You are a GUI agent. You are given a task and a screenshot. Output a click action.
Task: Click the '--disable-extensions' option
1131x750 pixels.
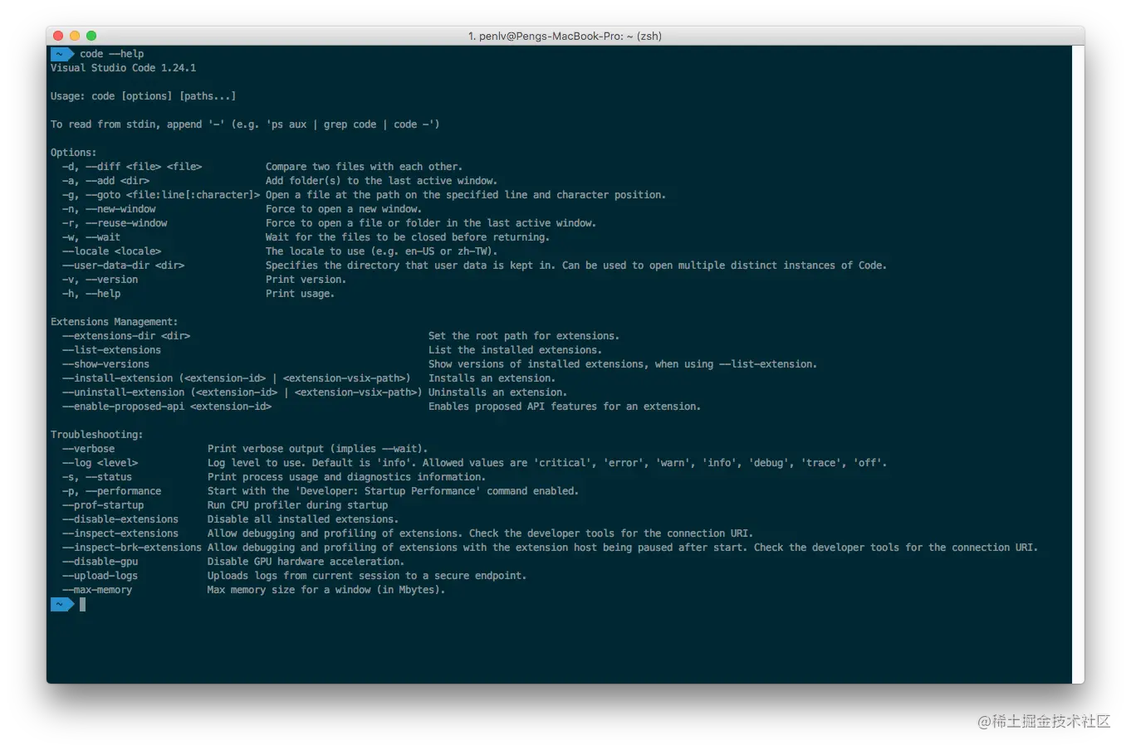[120, 519]
